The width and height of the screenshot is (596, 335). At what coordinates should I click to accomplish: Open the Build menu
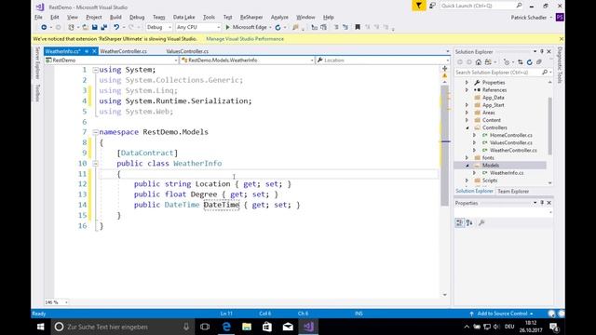[115, 17]
